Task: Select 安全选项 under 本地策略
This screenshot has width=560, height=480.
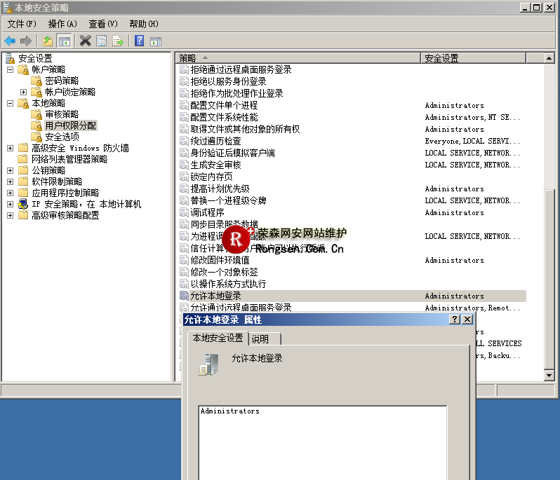Action: 62,137
